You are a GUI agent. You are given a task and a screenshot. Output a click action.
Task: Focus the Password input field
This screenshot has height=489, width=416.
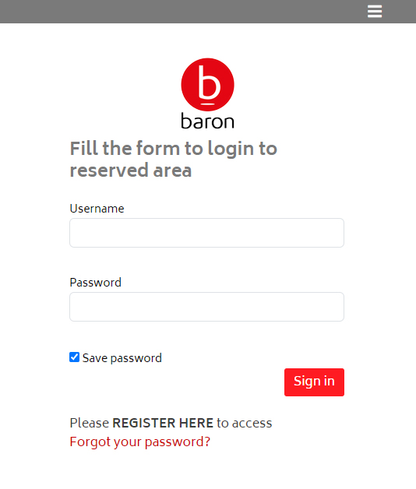206,307
